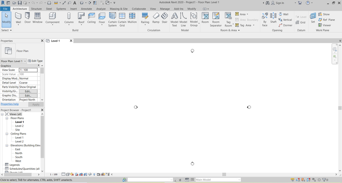The height and width of the screenshot is (183, 342).
Task: Open the Manage ribbon tab
Action: pos(165,9)
